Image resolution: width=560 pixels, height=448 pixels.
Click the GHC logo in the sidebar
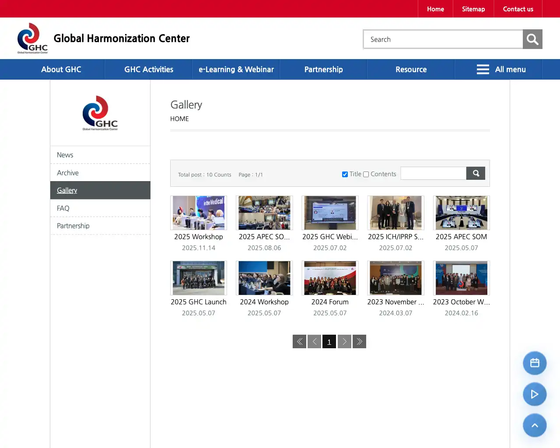click(100, 113)
